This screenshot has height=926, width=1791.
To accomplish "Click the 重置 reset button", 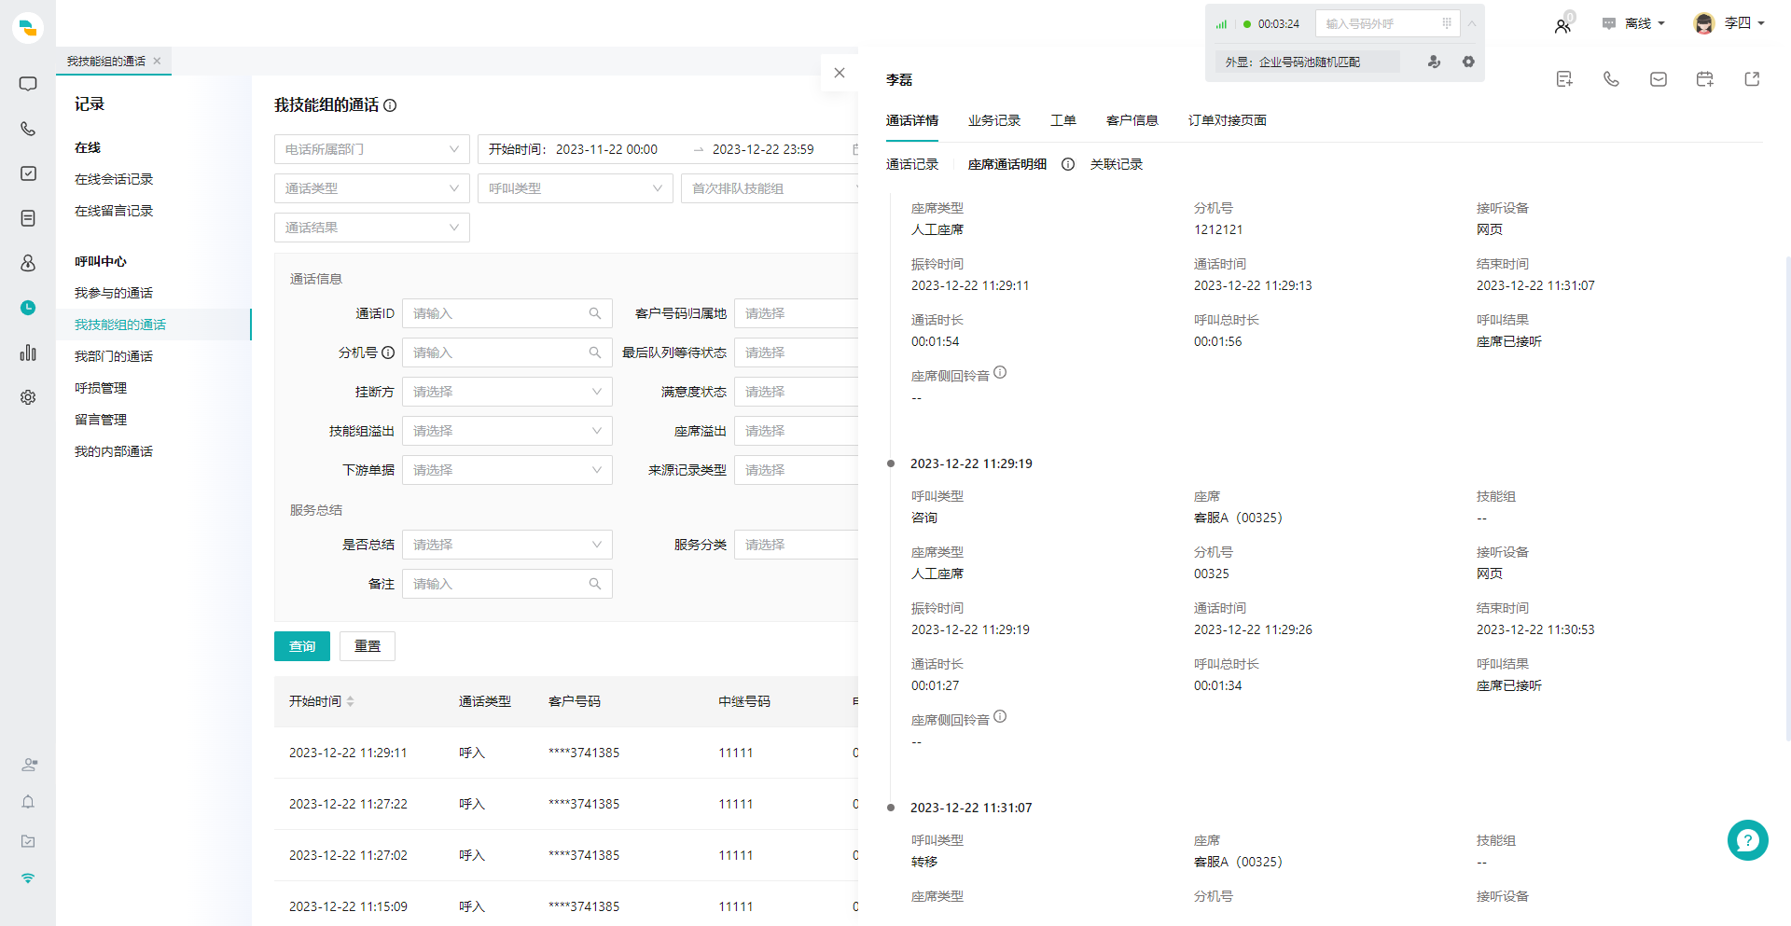I will (x=368, y=646).
